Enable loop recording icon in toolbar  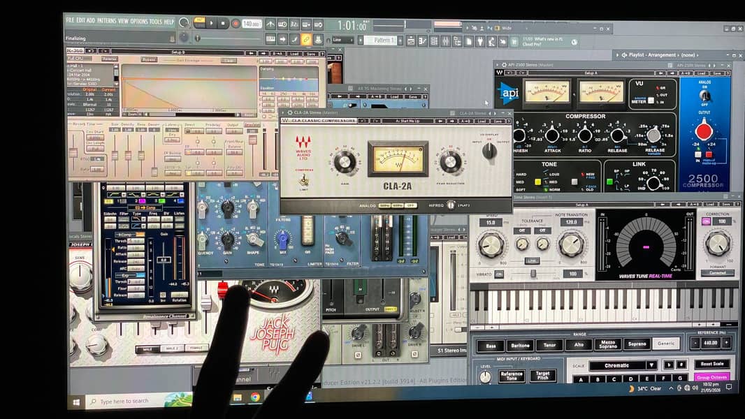(318, 24)
